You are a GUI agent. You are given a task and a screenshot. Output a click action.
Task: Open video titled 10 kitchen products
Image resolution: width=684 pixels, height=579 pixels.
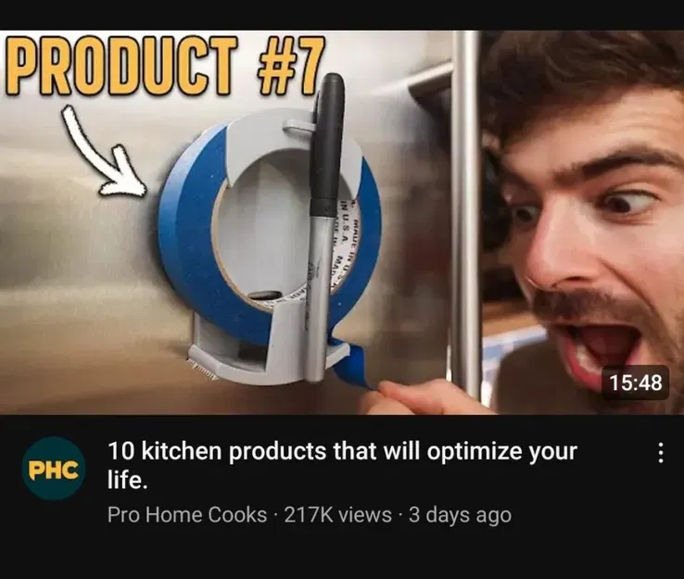(x=342, y=465)
